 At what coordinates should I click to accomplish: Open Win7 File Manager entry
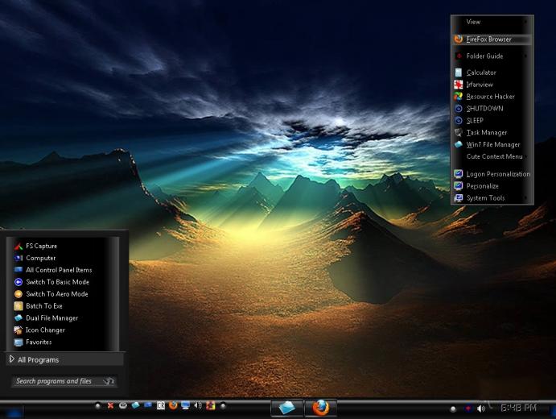click(x=492, y=144)
